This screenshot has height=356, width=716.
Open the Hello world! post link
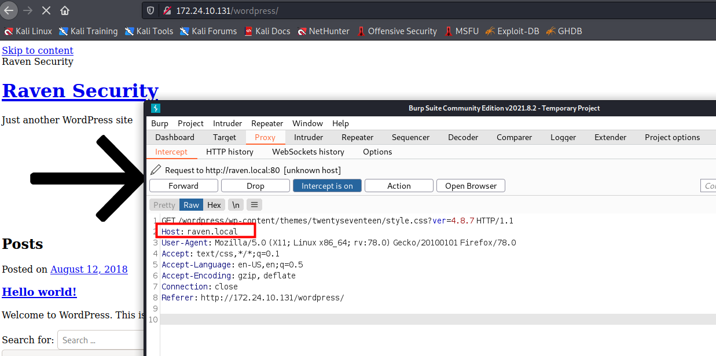click(x=39, y=292)
